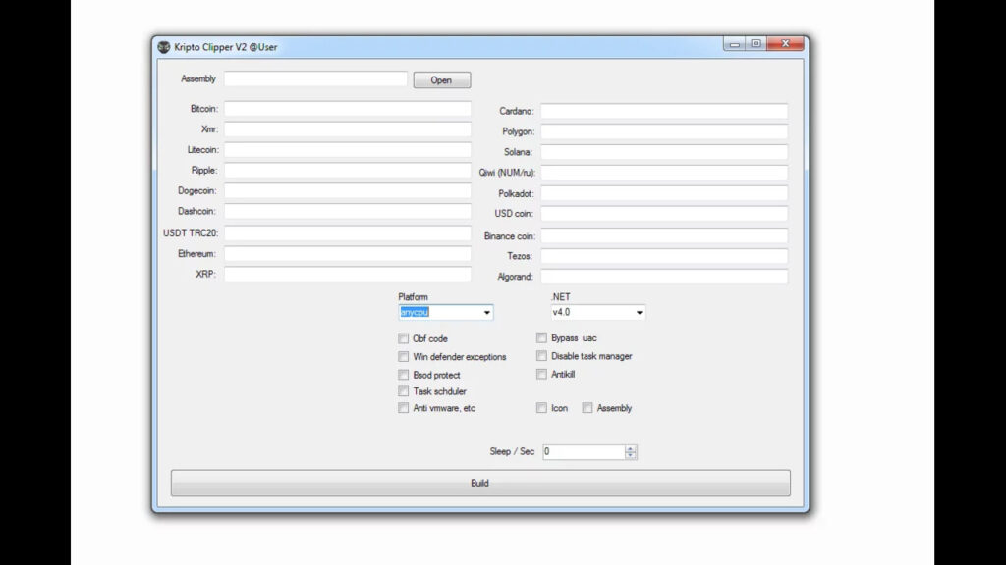Click the Cardano address field
Viewport: 1006px width, 565px height.
664,111
